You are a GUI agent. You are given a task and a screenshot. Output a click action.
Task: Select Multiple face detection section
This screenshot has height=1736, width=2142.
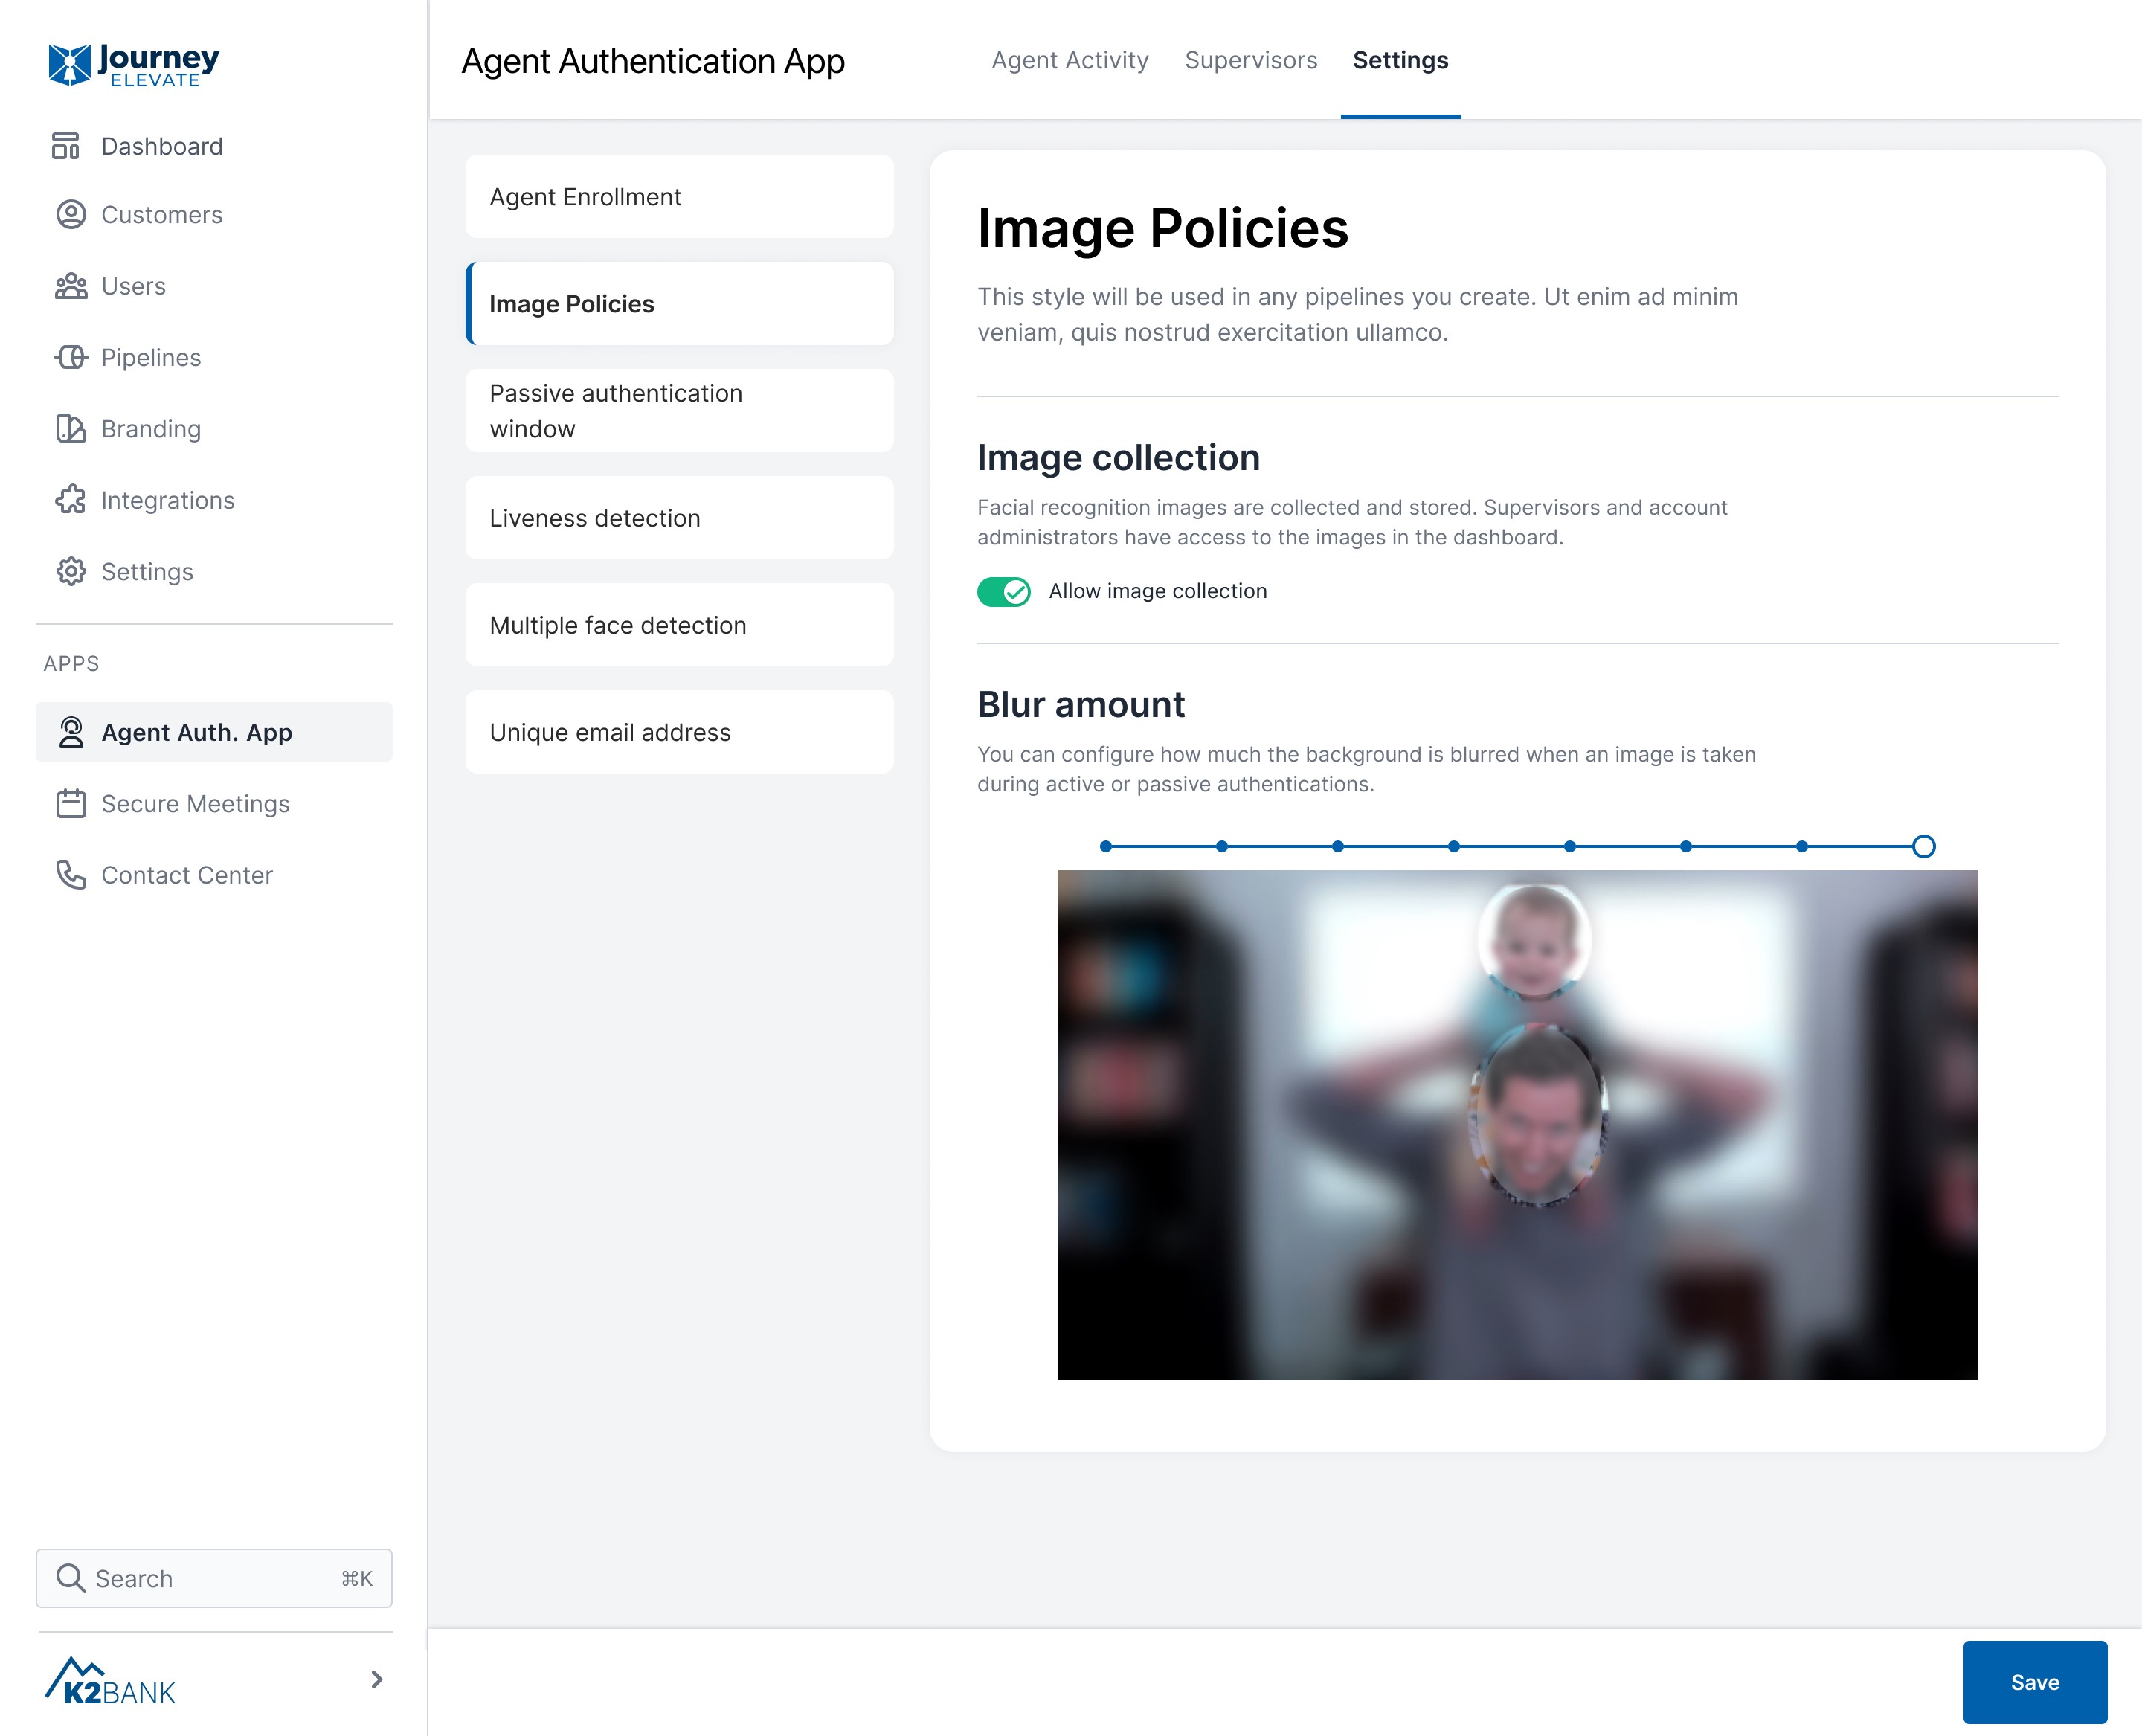tap(679, 625)
